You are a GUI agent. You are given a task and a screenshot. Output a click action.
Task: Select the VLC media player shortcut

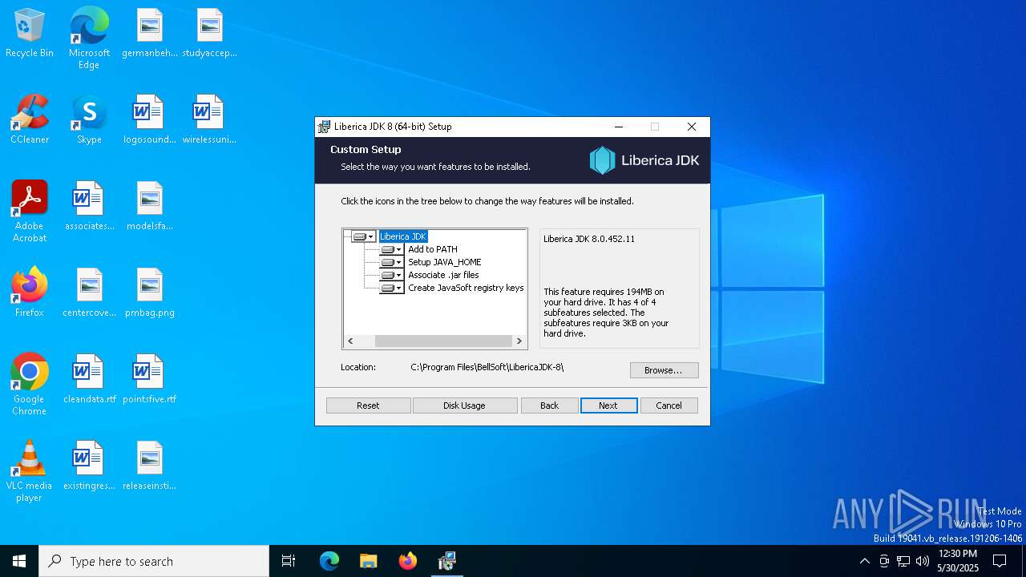(30, 471)
